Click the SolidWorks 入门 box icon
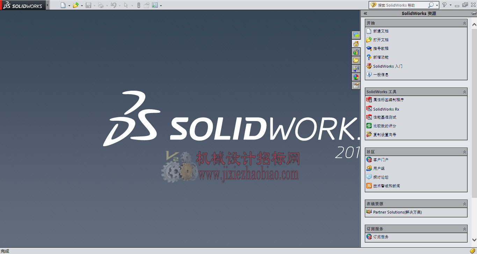 [x=369, y=66]
